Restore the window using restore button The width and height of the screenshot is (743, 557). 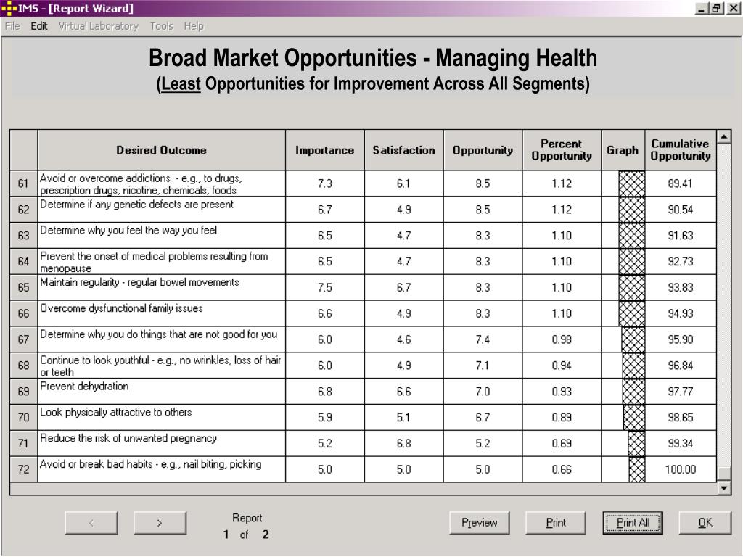(x=716, y=8)
